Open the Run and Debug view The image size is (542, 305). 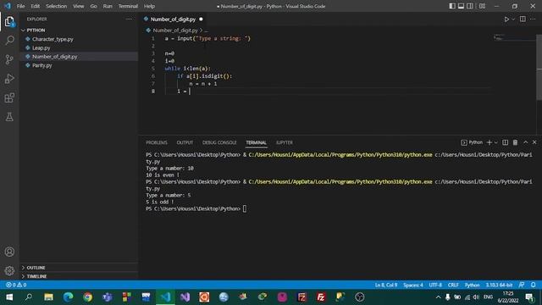coord(9,79)
